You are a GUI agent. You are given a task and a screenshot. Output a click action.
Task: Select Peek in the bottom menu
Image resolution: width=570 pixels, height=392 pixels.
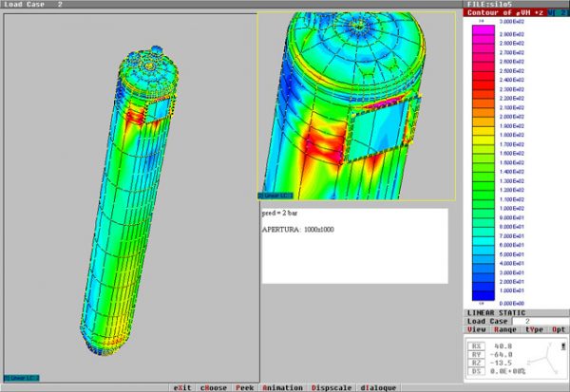(245, 387)
